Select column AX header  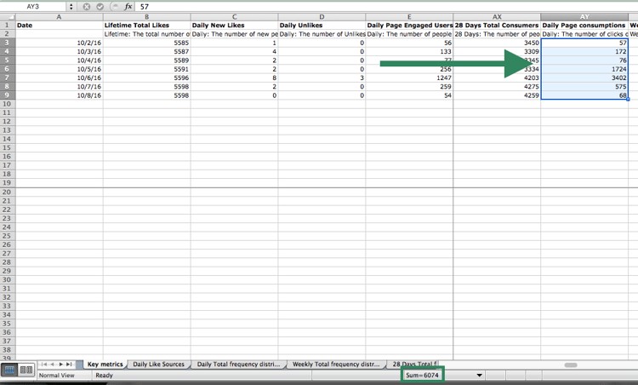(497, 17)
